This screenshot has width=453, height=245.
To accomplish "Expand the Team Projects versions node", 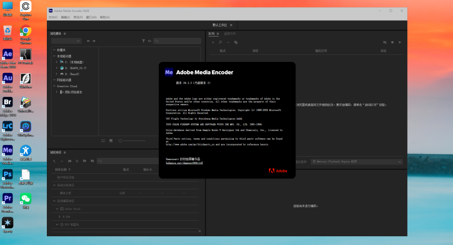I will pyautogui.click(x=57, y=92).
